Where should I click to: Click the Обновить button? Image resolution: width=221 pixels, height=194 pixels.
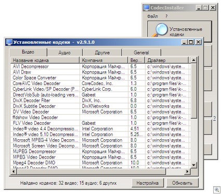[183, 183]
